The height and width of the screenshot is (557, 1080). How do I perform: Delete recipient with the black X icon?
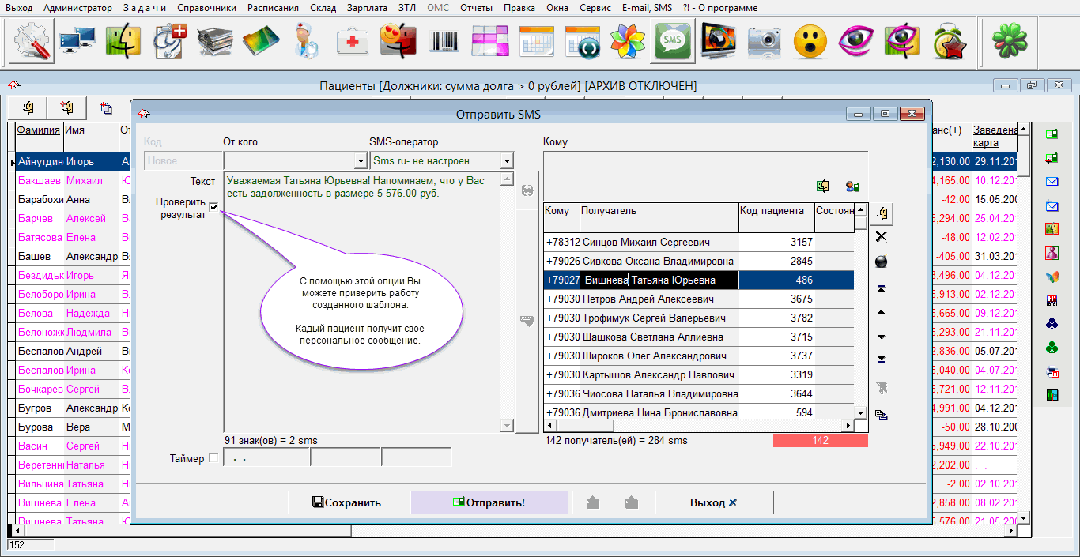tap(882, 237)
